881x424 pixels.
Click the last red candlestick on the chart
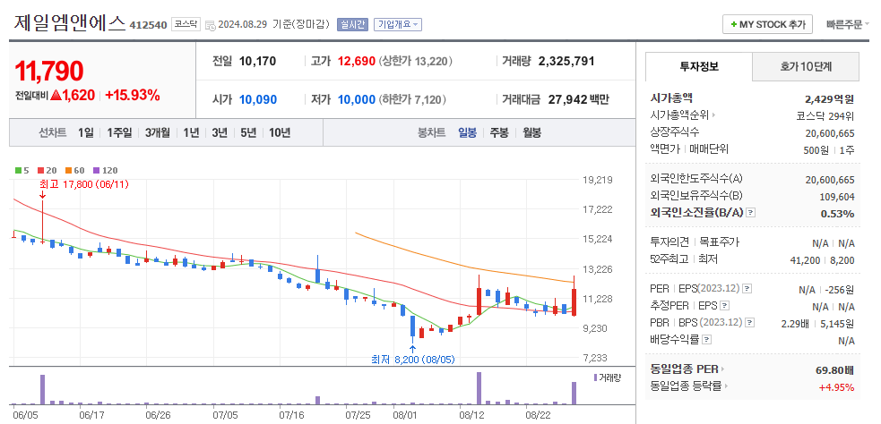click(x=574, y=301)
